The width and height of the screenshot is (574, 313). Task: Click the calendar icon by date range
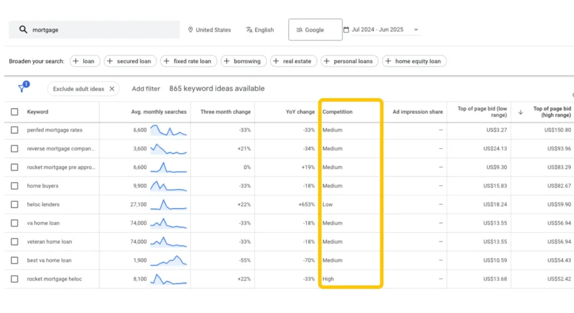[346, 29]
